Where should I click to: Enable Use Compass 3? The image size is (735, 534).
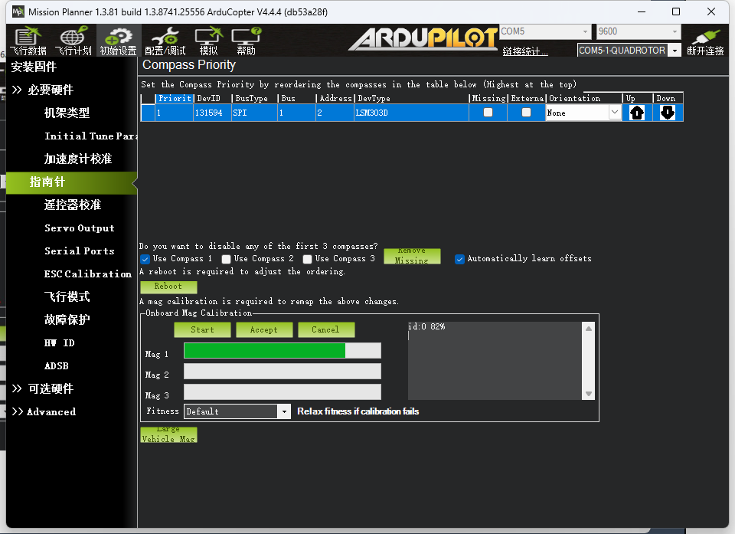(x=307, y=259)
